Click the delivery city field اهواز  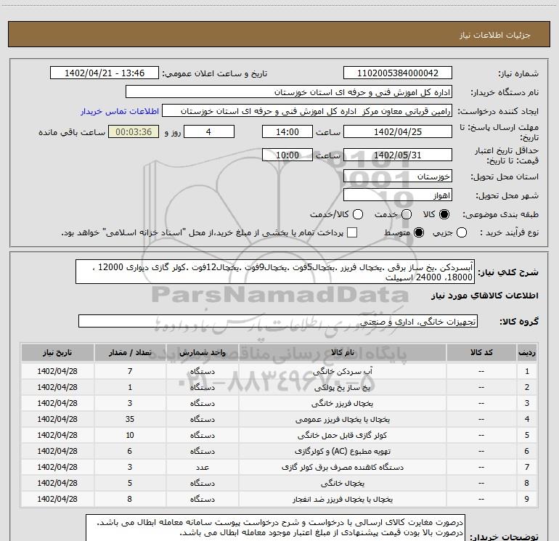398,195
